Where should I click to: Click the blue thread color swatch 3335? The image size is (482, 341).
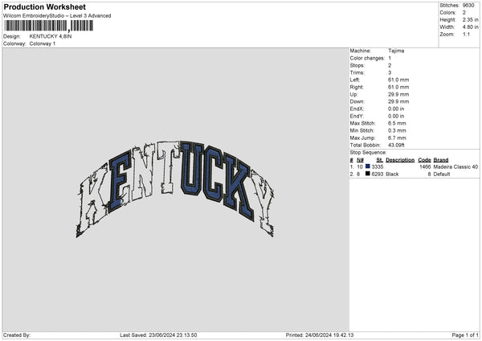click(x=368, y=166)
